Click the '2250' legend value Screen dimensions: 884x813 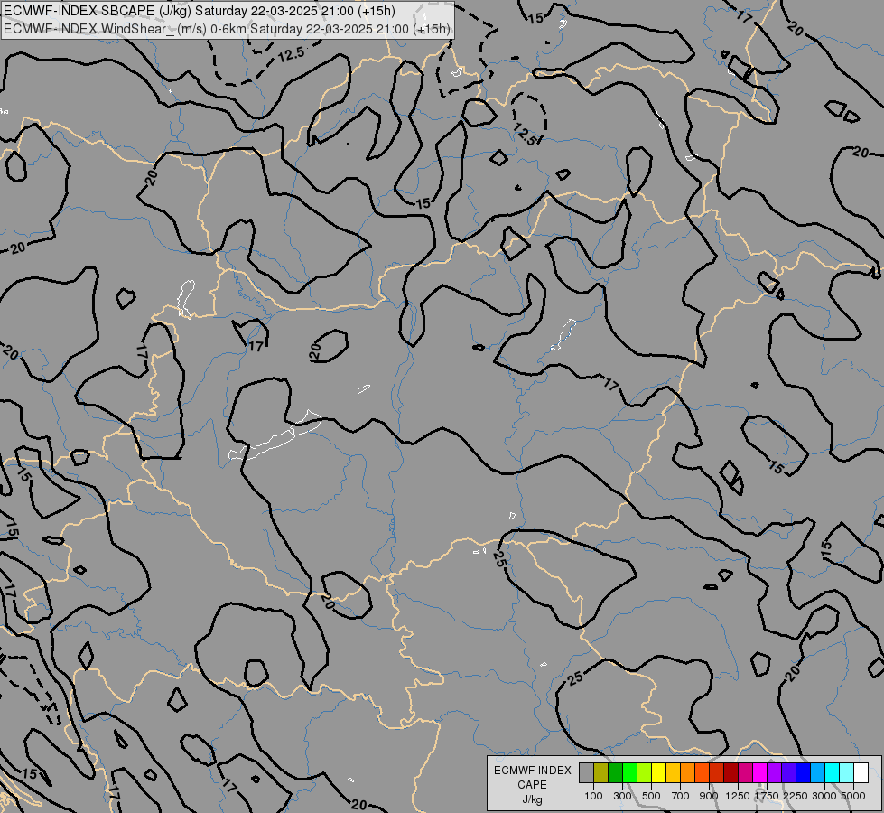796,796
